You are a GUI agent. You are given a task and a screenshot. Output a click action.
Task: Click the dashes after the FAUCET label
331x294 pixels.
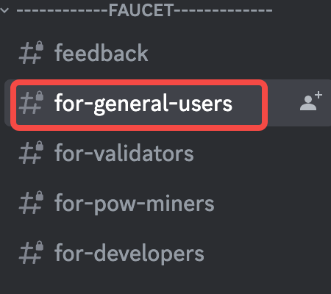223,10
